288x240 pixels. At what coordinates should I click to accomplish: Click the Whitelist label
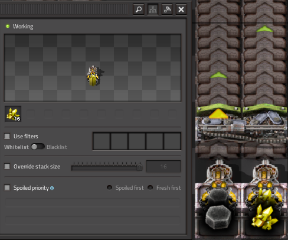17,147
